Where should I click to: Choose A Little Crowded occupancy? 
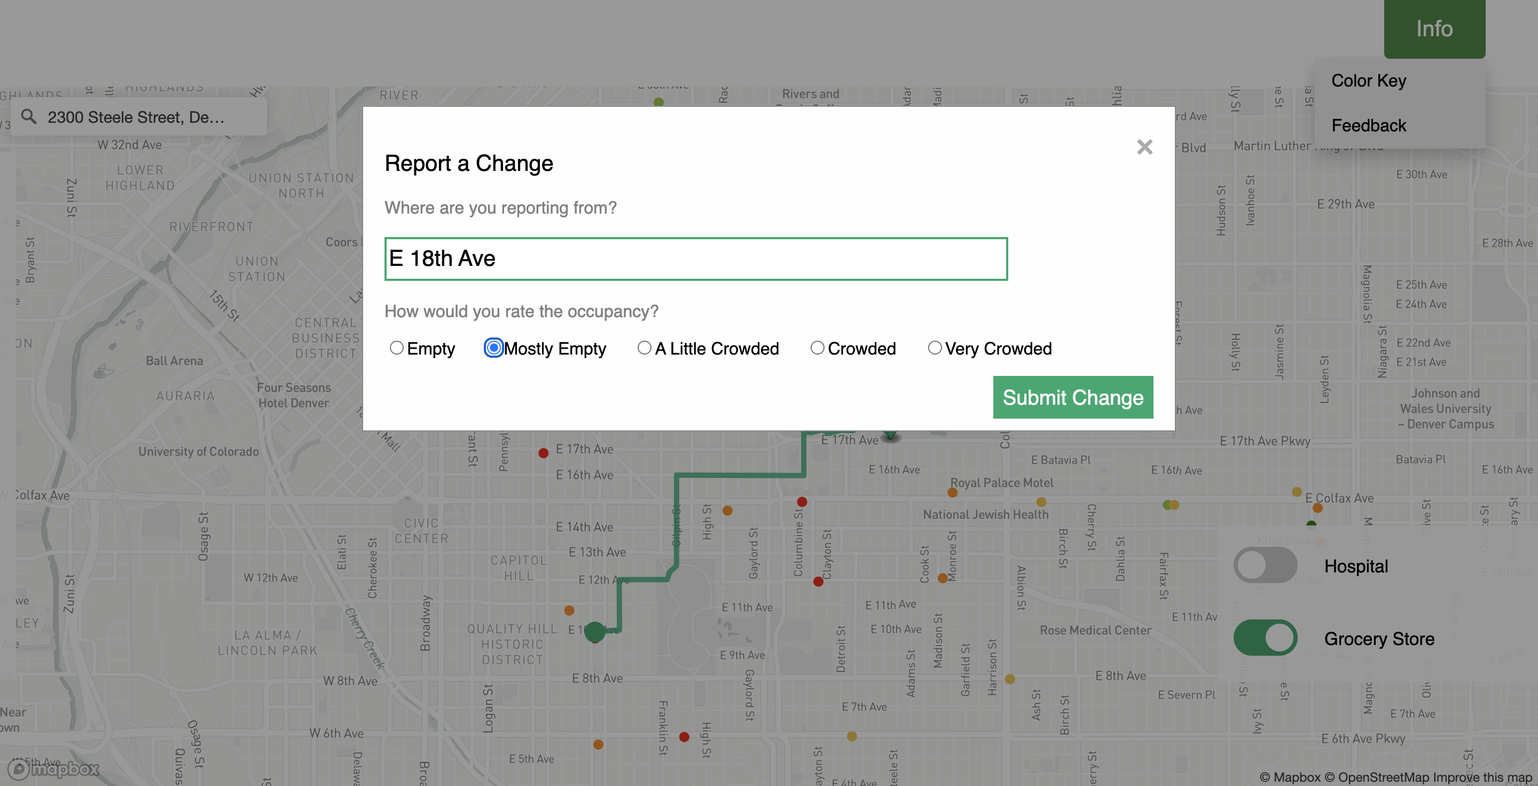pos(644,348)
